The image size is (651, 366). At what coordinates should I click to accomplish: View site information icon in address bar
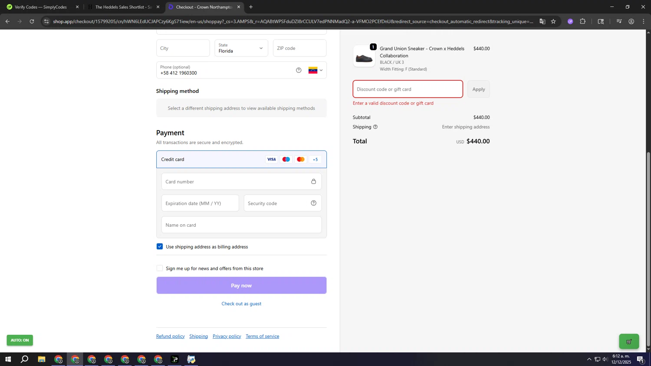(46, 21)
